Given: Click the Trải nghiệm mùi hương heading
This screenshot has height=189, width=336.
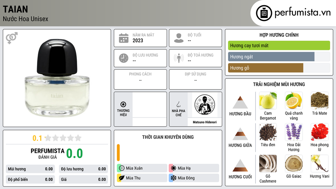Looking at the screenshot, I should (x=279, y=84).
